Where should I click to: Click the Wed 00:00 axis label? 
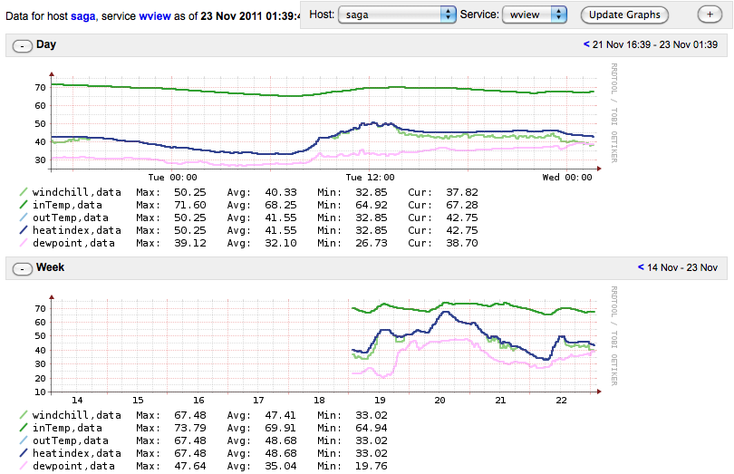567,178
